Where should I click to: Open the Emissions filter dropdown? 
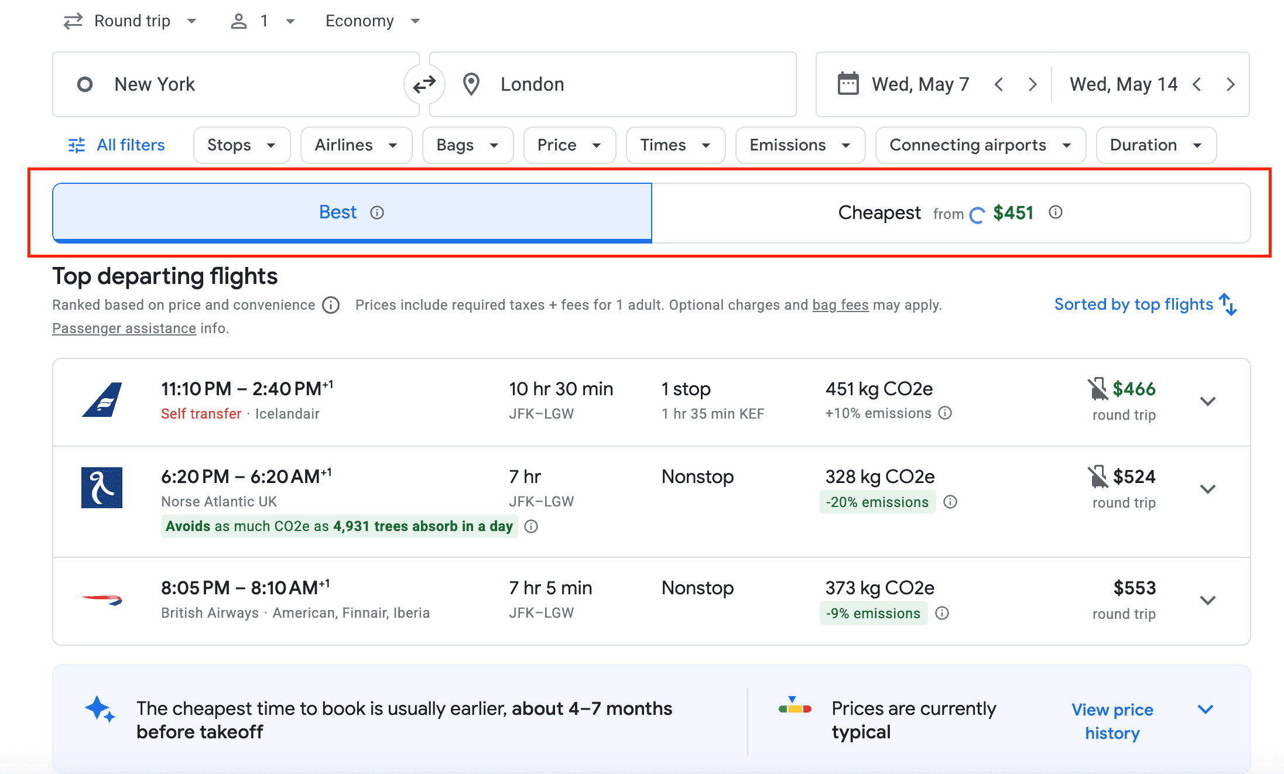tap(800, 145)
